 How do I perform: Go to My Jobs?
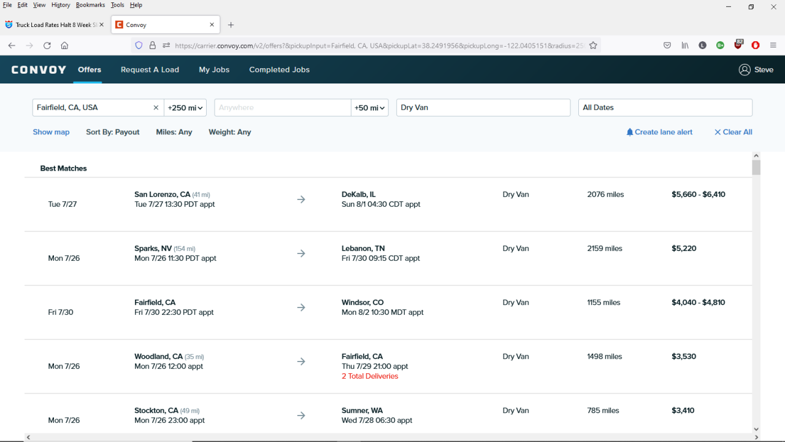coord(214,70)
